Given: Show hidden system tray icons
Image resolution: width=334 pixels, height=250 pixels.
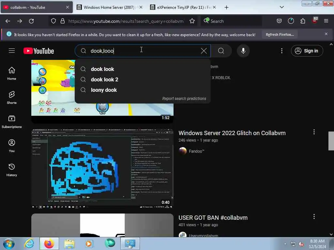Looking at the screenshot, I should [x=285, y=244].
